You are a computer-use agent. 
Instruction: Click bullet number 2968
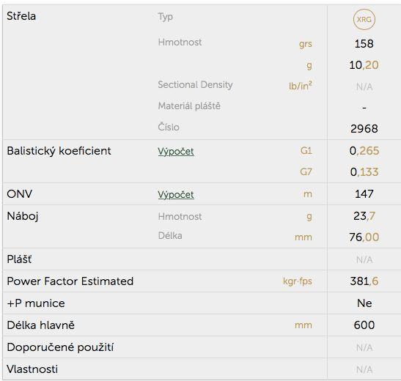[364, 128]
